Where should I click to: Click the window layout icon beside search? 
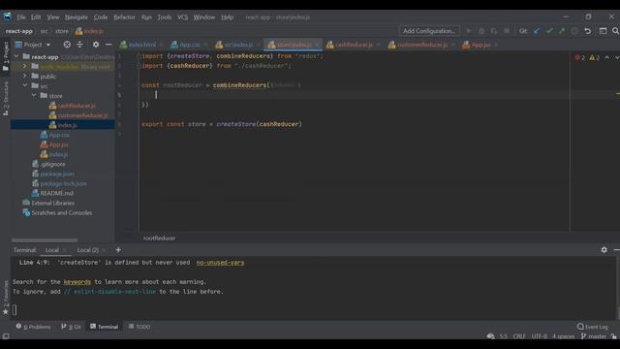(603, 31)
